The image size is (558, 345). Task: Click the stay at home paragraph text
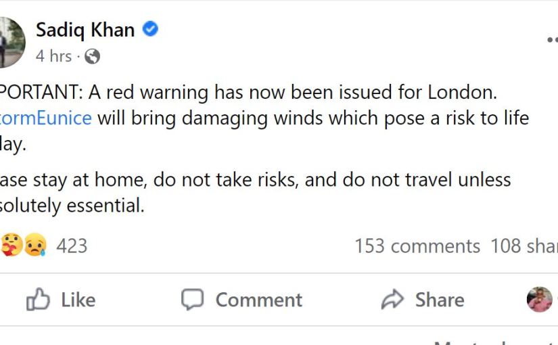[256, 180]
